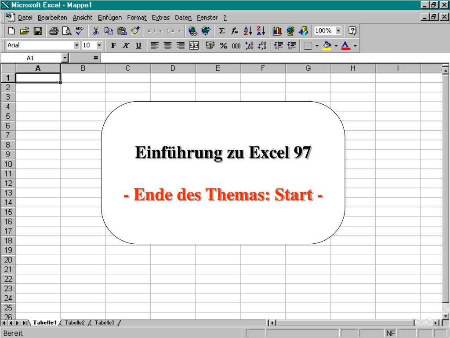Open the Datei menu
The image size is (450, 338).
tap(25, 18)
